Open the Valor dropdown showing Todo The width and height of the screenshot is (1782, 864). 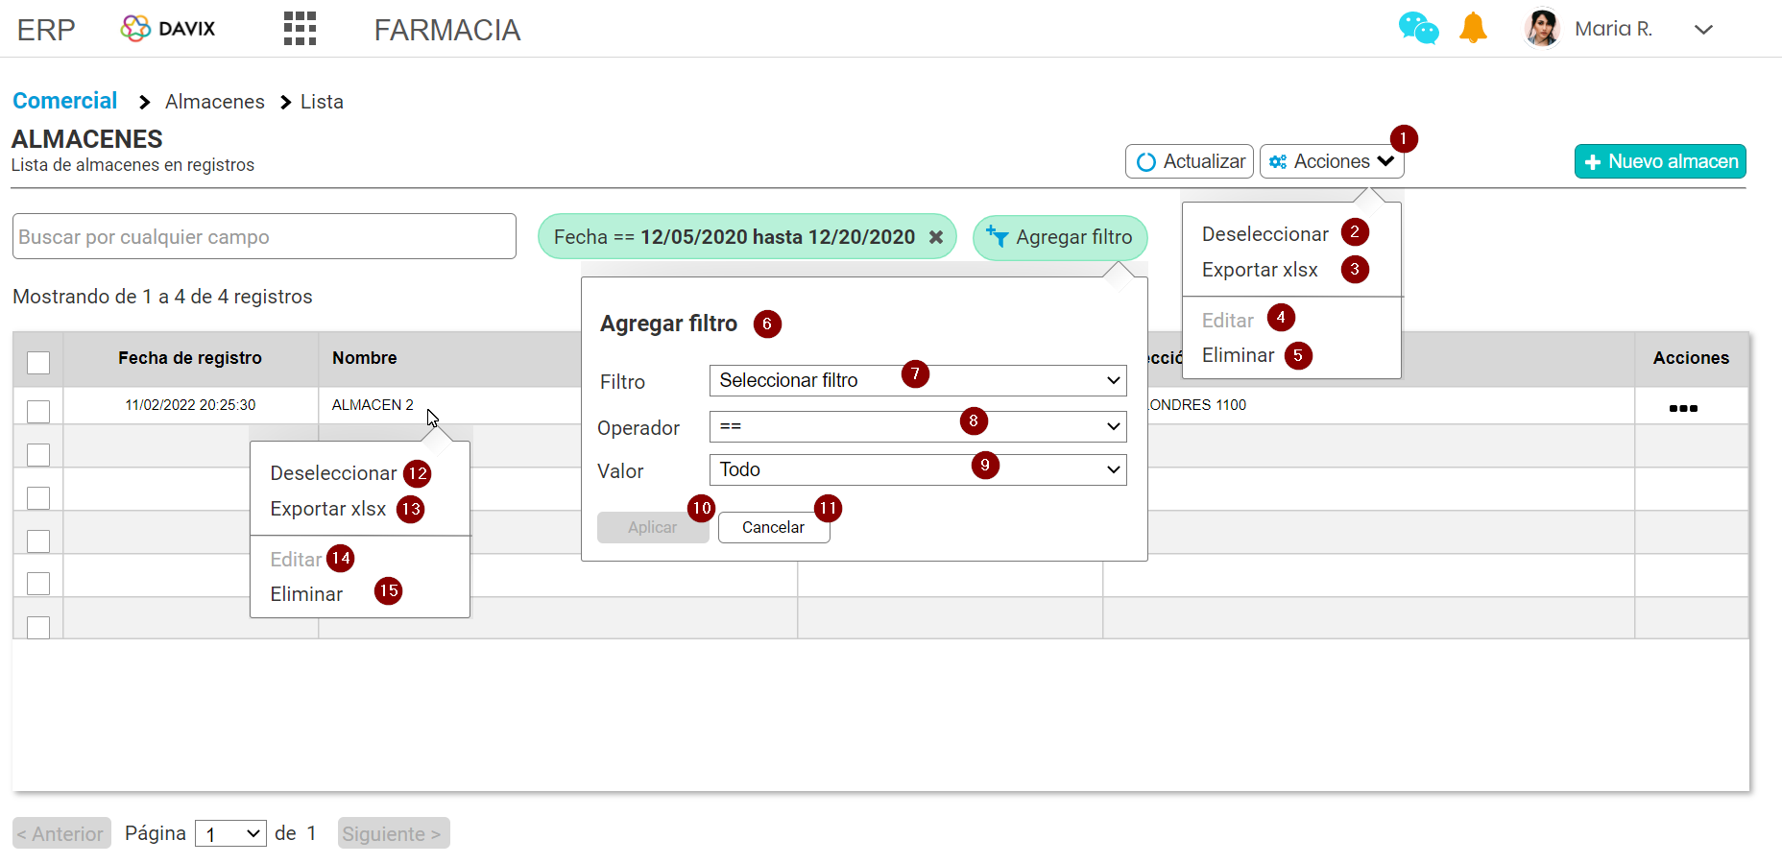917,468
